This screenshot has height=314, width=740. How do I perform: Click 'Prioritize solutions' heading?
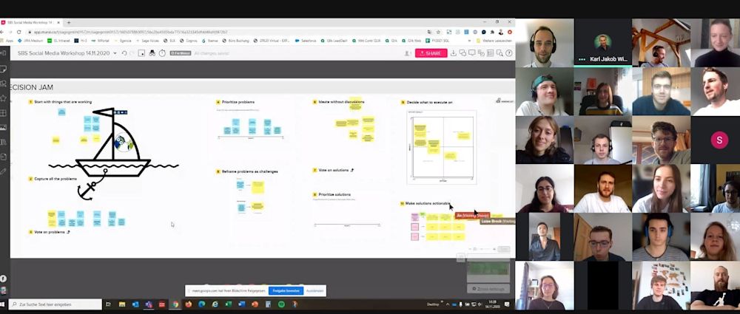click(x=334, y=194)
